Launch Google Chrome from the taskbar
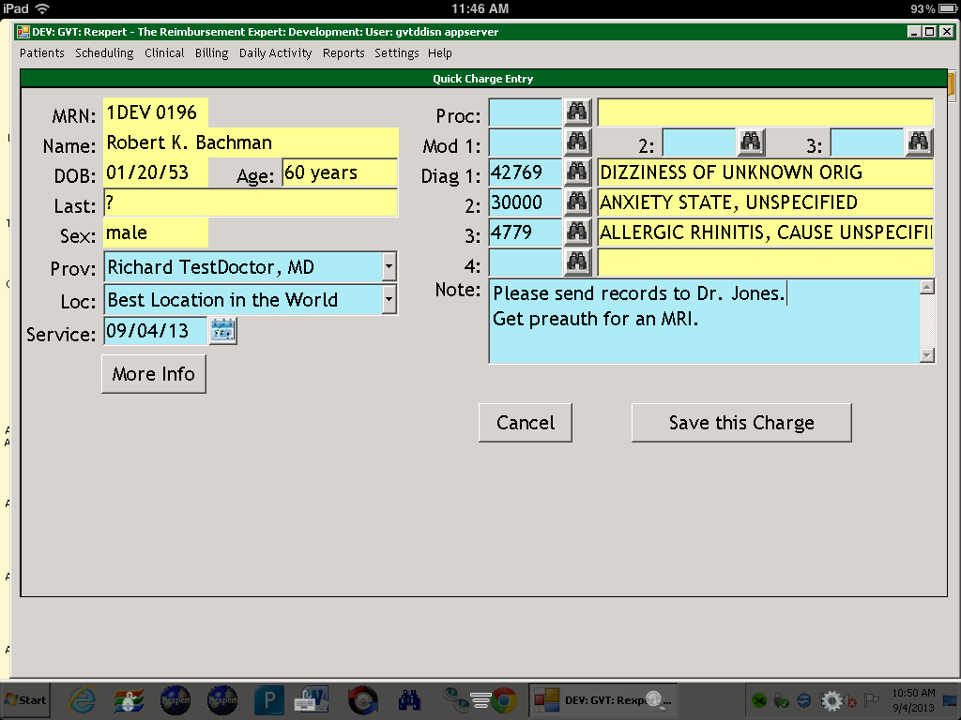This screenshot has width=961, height=720. 503,699
